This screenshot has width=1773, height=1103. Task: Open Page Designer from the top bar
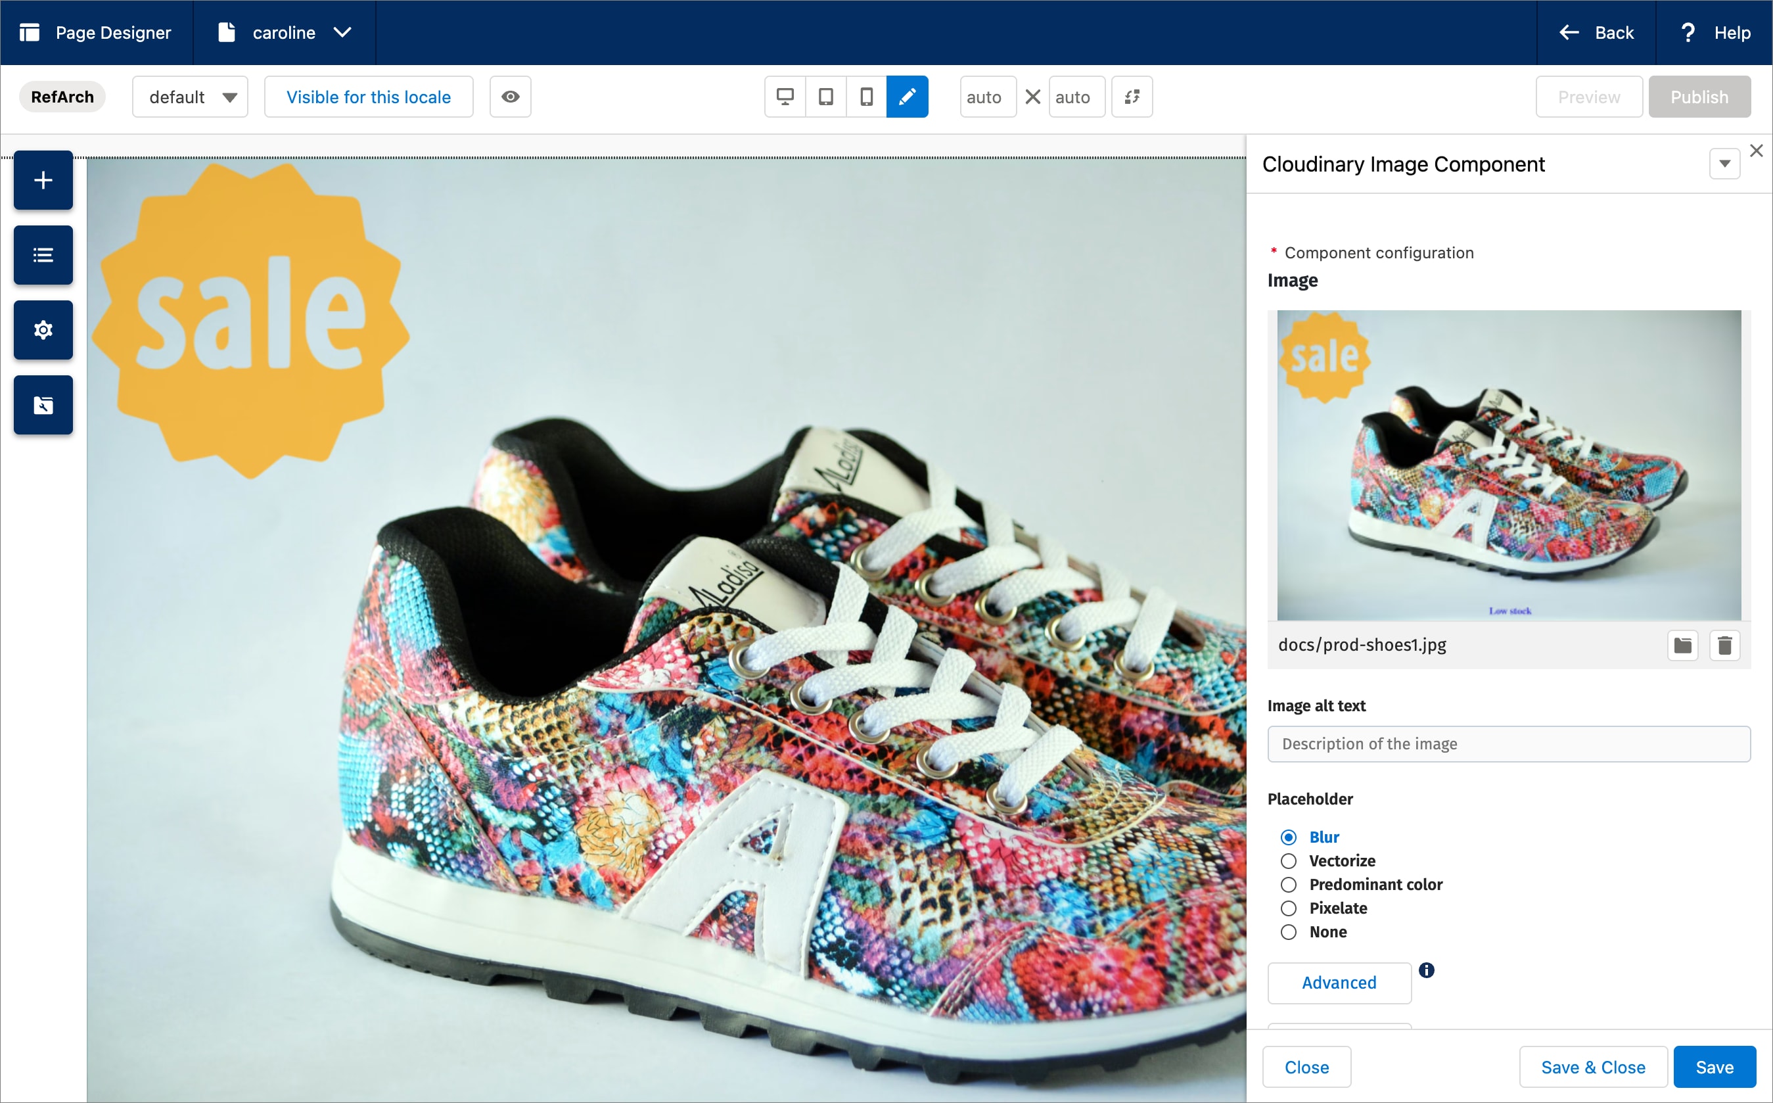[x=95, y=32]
